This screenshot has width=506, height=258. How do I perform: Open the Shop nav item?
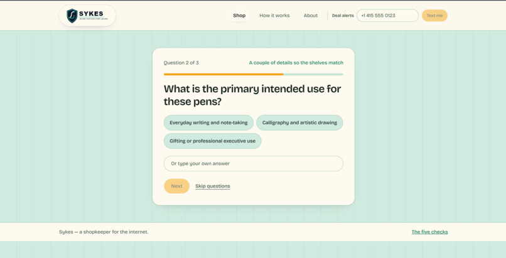point(239,16)
